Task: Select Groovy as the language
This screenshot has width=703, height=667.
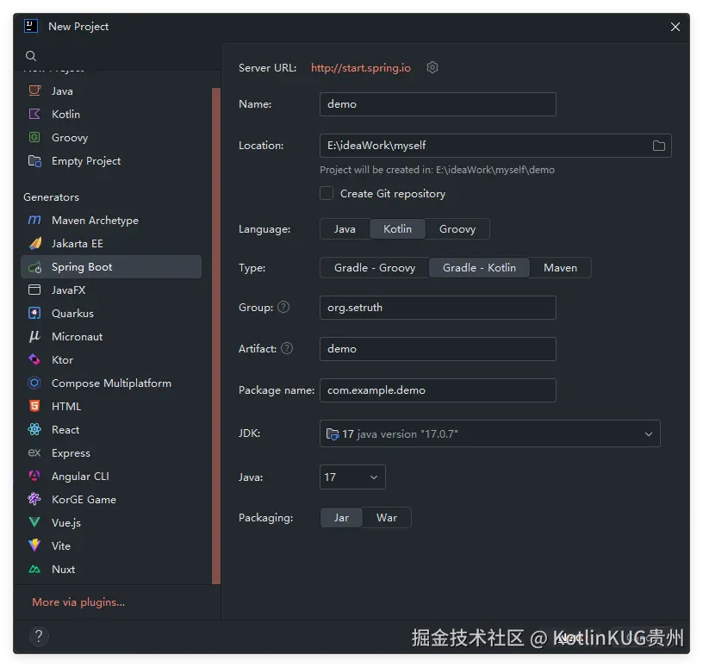Action: pos(457,228)
